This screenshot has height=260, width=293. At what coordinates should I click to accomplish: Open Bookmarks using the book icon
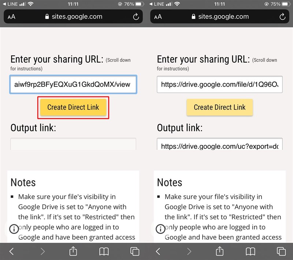(x=104, y=252)
